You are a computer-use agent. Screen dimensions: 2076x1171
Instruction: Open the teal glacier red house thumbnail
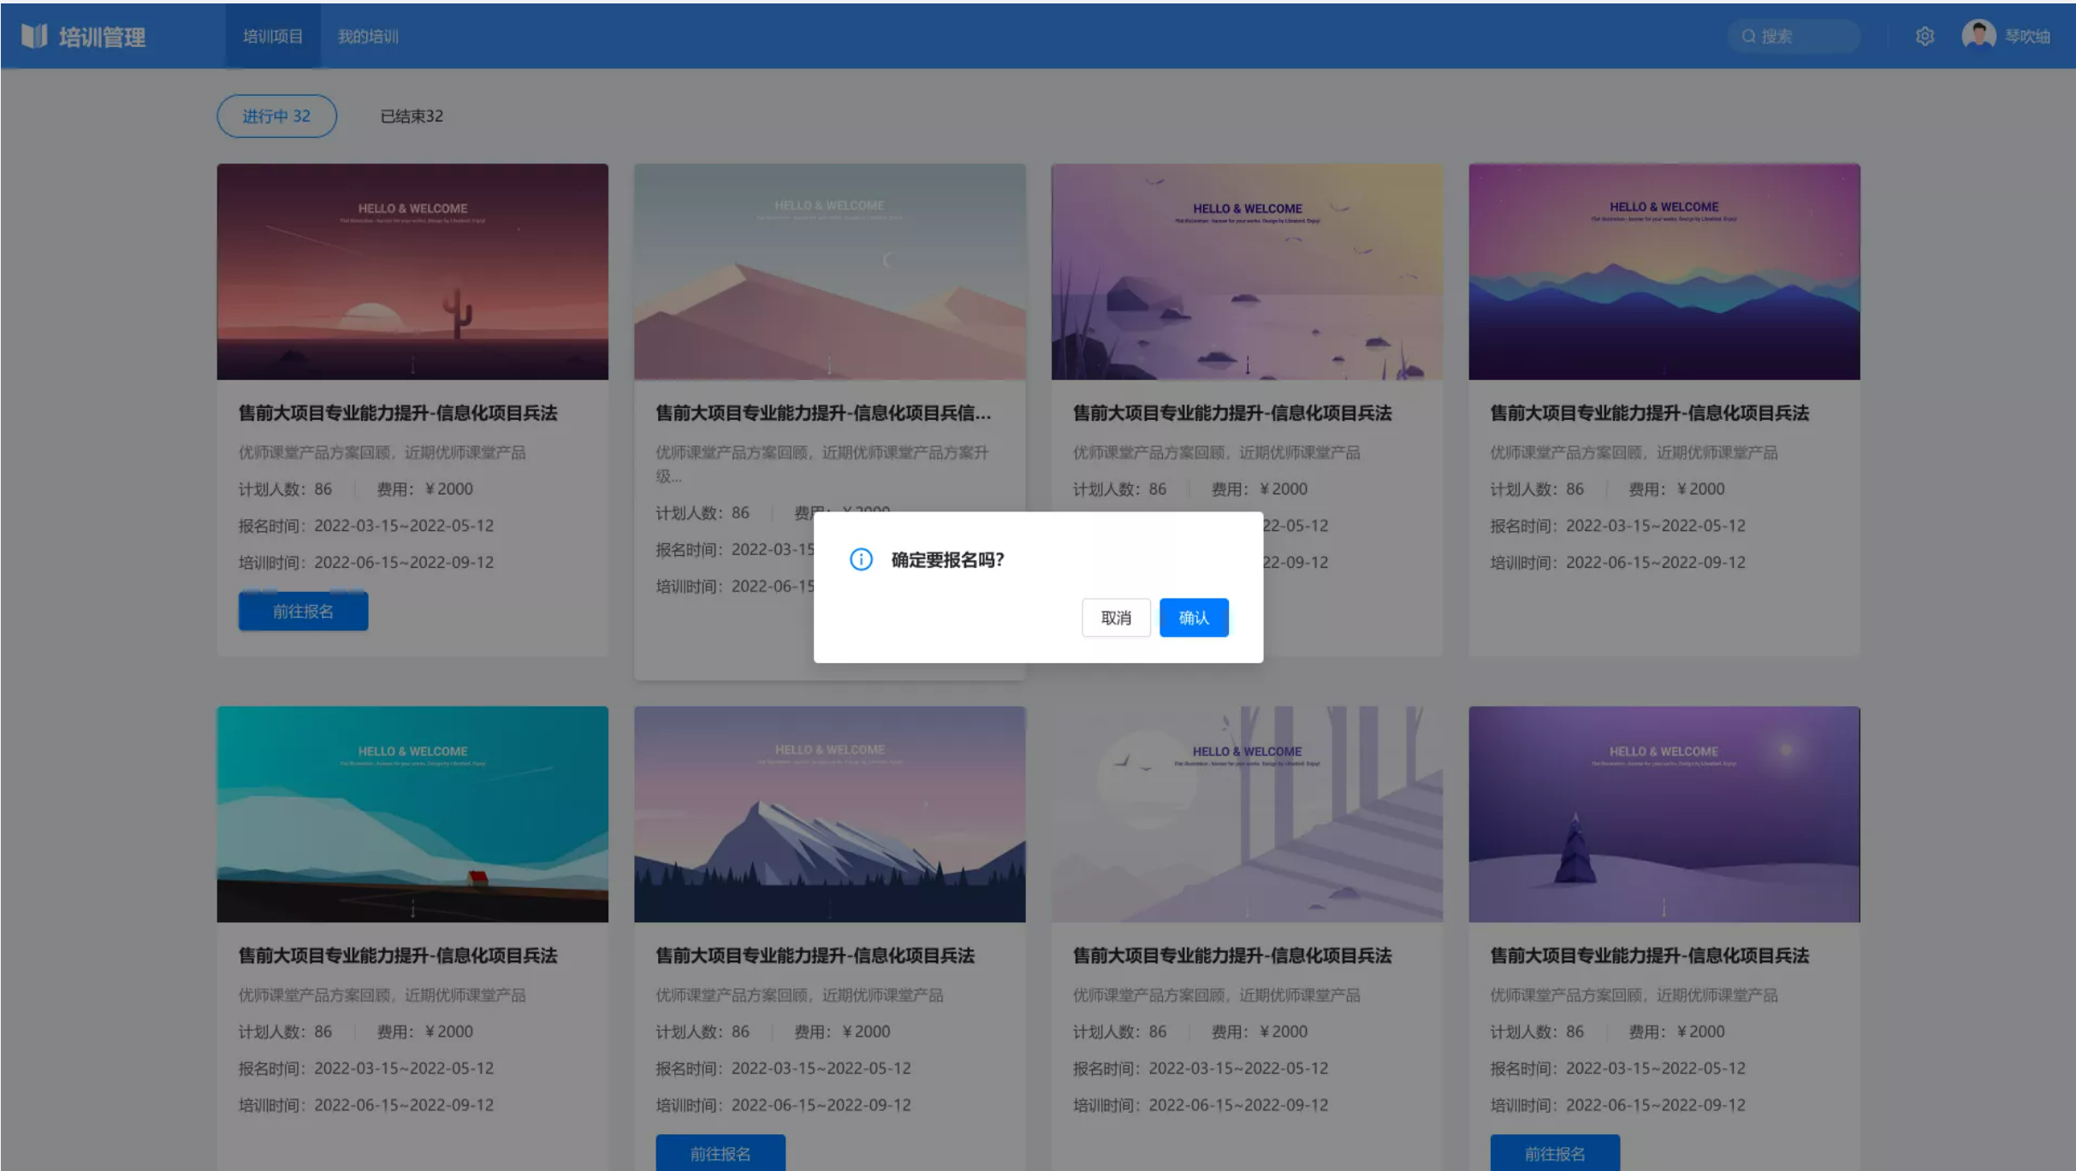click(412, 814)
